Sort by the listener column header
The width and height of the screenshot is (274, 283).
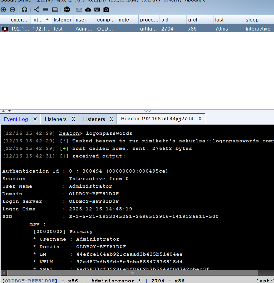tap(63, 20)
